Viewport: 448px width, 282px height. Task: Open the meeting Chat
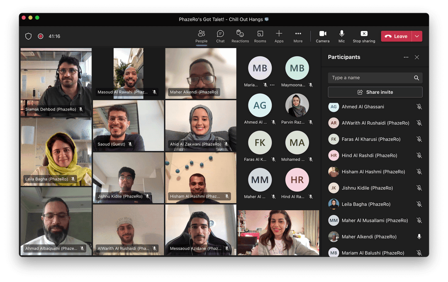click(x=220, y=36)
